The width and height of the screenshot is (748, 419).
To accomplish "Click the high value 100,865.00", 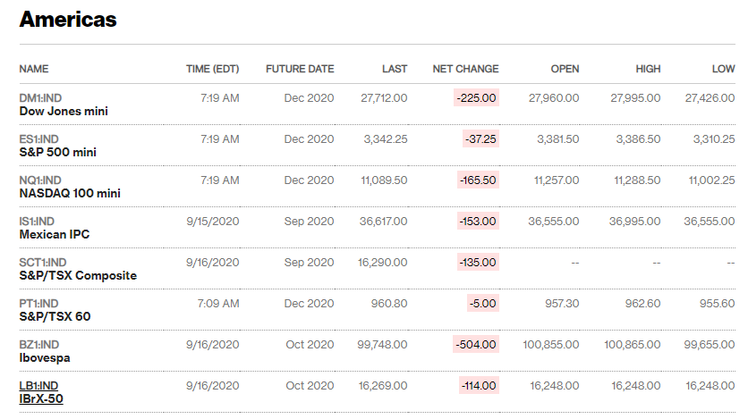I will (x=633, y=345).
